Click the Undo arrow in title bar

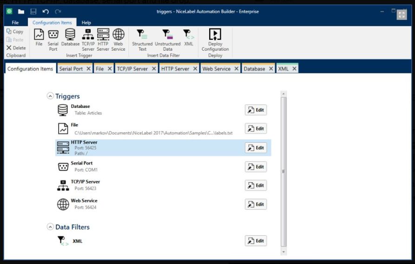pyautogui.click(x=46, y=12)
